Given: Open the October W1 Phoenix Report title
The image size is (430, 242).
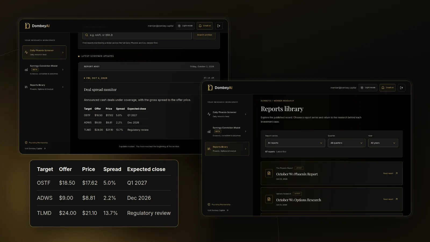Looking at the screenshot, I should point(297,174).
